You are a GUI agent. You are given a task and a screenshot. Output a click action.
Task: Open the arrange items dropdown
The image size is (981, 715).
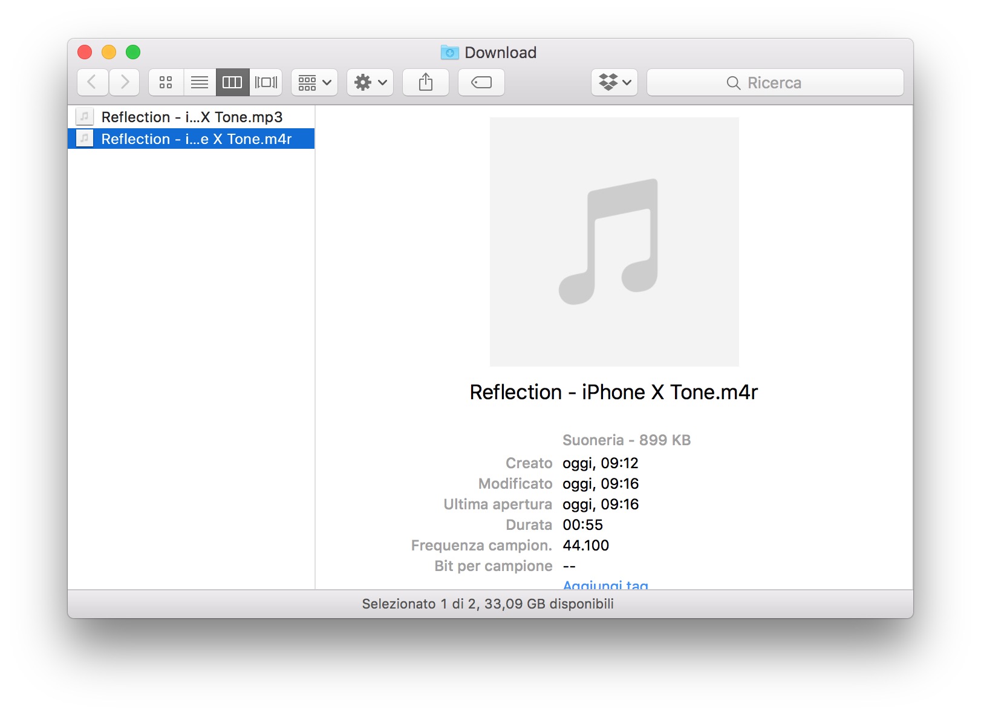315,82
